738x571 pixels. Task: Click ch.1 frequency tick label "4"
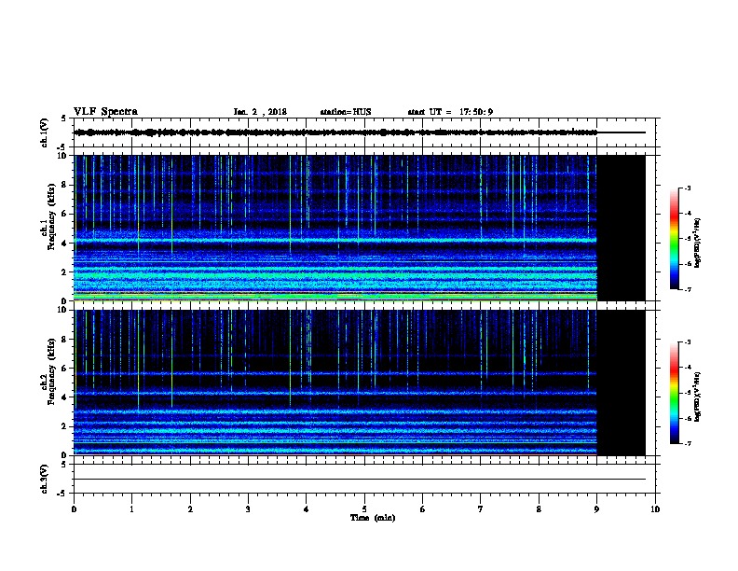click(64, 244)
